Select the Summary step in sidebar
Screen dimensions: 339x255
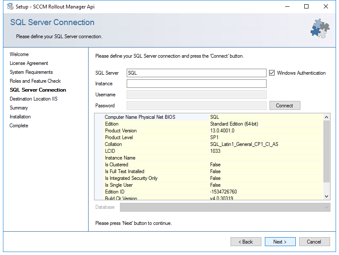[x=19, y=108]
